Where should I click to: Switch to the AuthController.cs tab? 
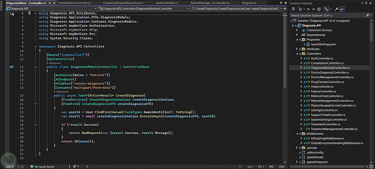coord(167,3)
